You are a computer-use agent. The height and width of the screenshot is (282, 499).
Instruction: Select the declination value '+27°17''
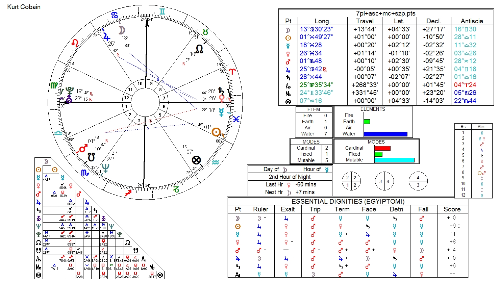pos(433,29)
